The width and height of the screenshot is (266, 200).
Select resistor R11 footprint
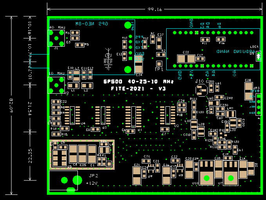205,40
